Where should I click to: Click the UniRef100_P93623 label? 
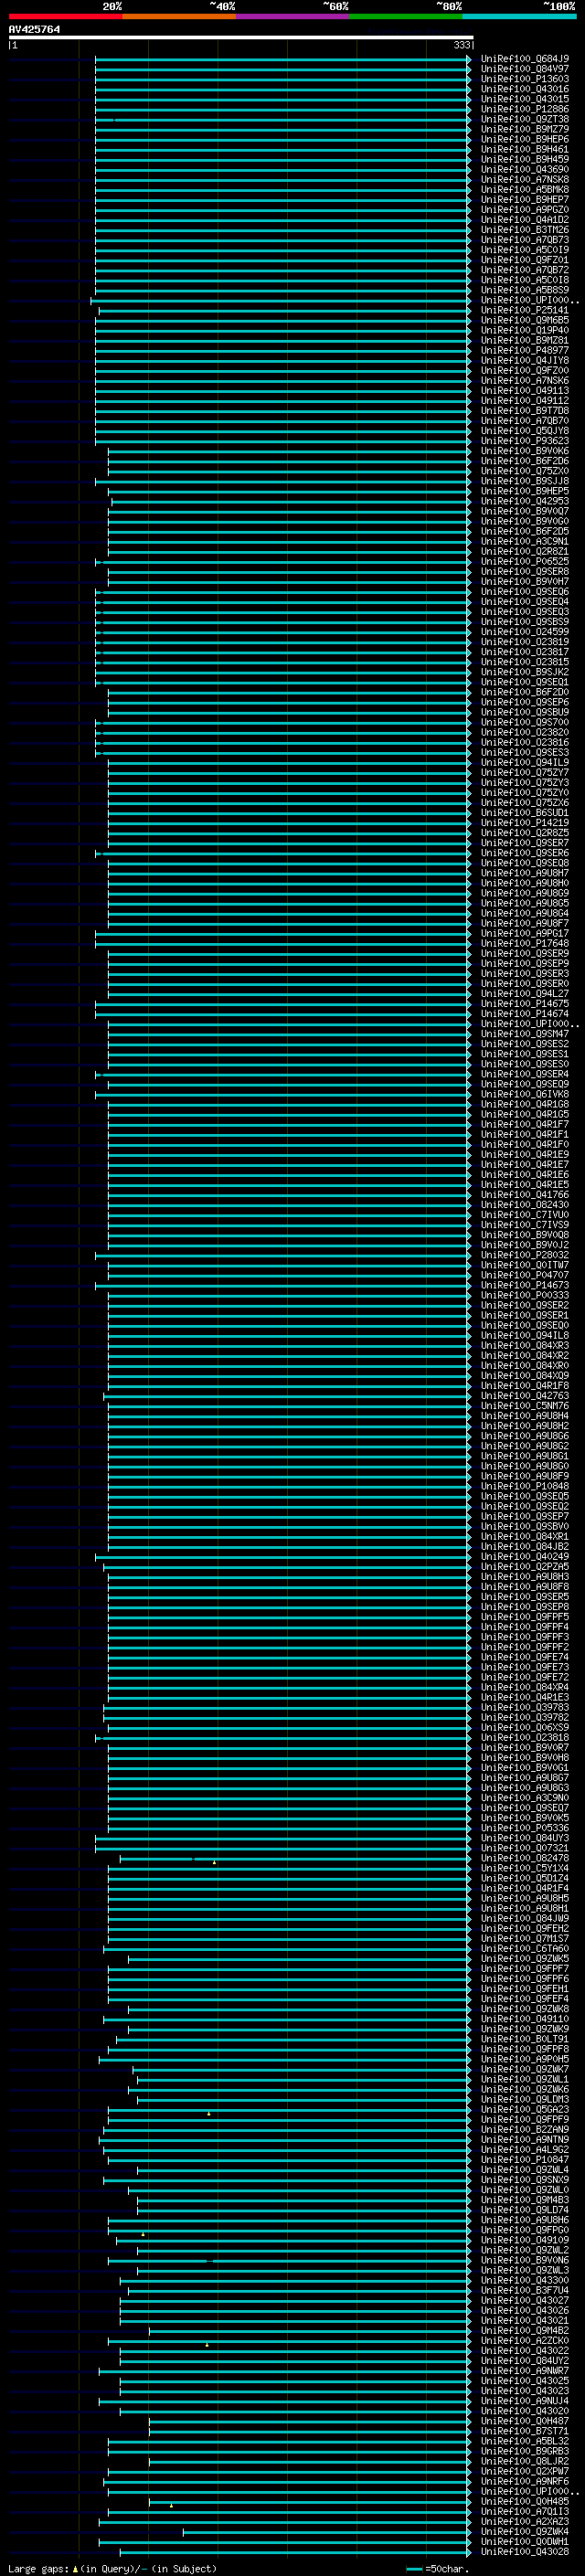click(x=525, y=441)
